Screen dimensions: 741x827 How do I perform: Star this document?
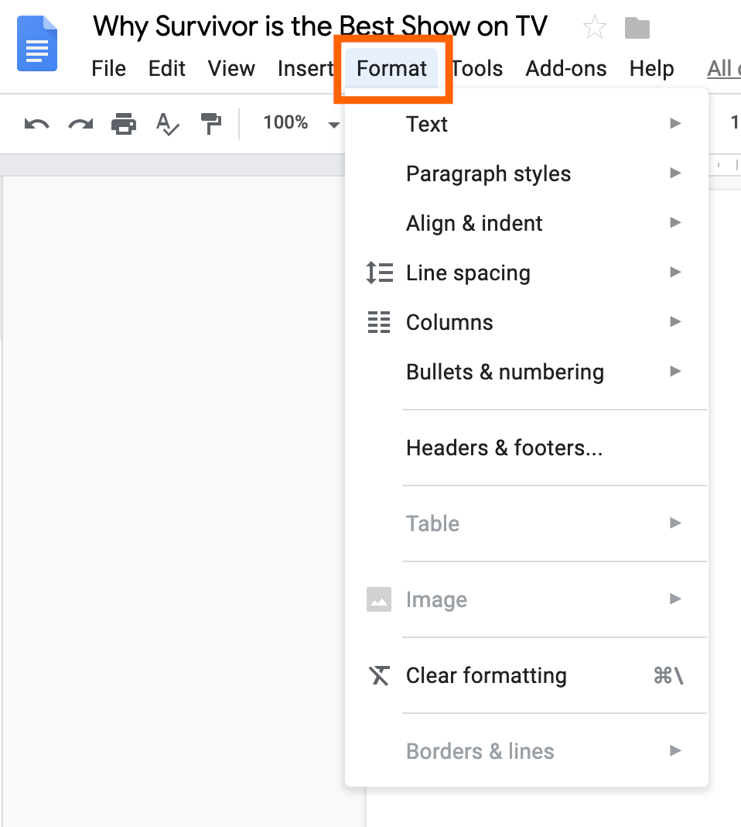595,27
